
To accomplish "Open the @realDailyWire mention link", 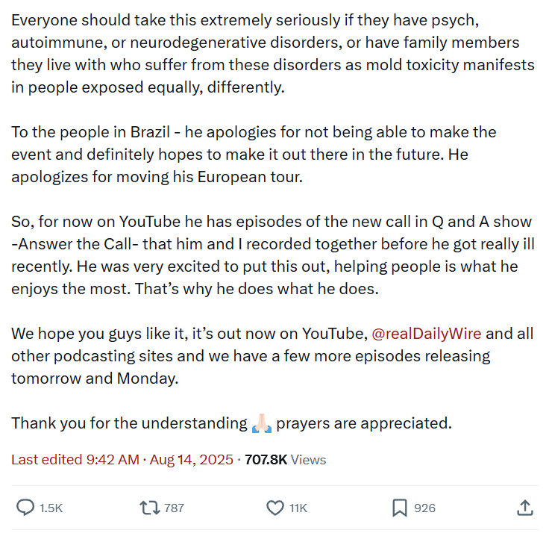I will 427,334.
